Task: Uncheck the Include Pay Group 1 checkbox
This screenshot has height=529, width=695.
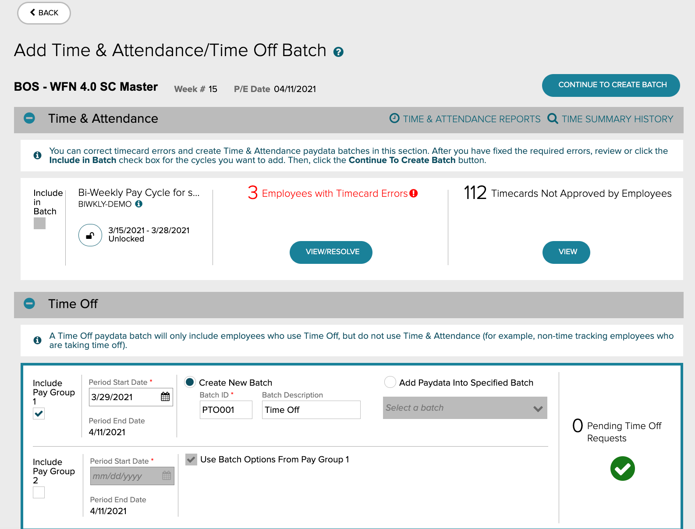Action: pos(39,413)
